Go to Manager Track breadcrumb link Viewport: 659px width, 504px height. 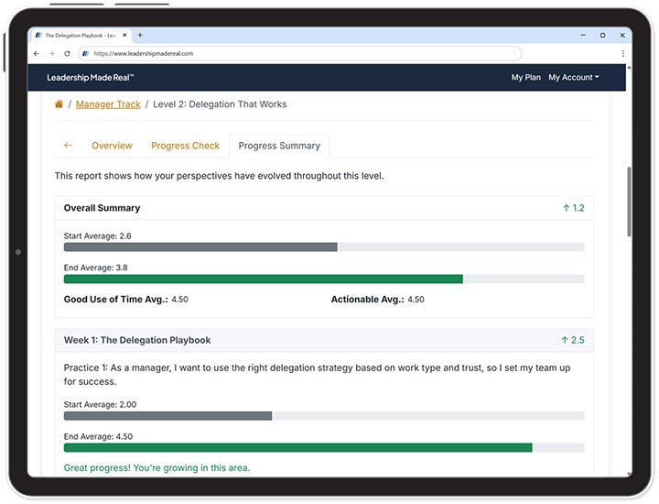pyautogui.click(x=108, y=104)
